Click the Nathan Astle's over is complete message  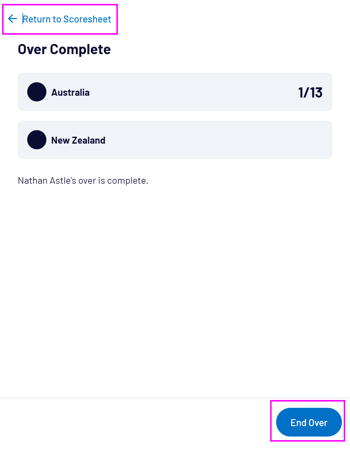pos(83,181)
